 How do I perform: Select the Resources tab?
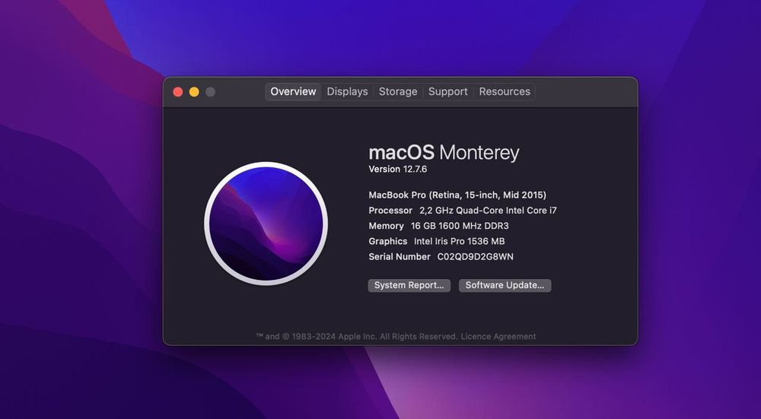point(505,92)
